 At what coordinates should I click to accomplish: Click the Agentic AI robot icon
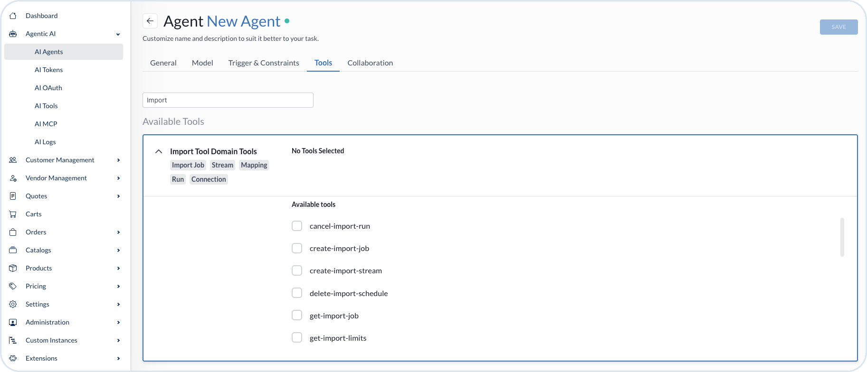[x=13, y=34]
